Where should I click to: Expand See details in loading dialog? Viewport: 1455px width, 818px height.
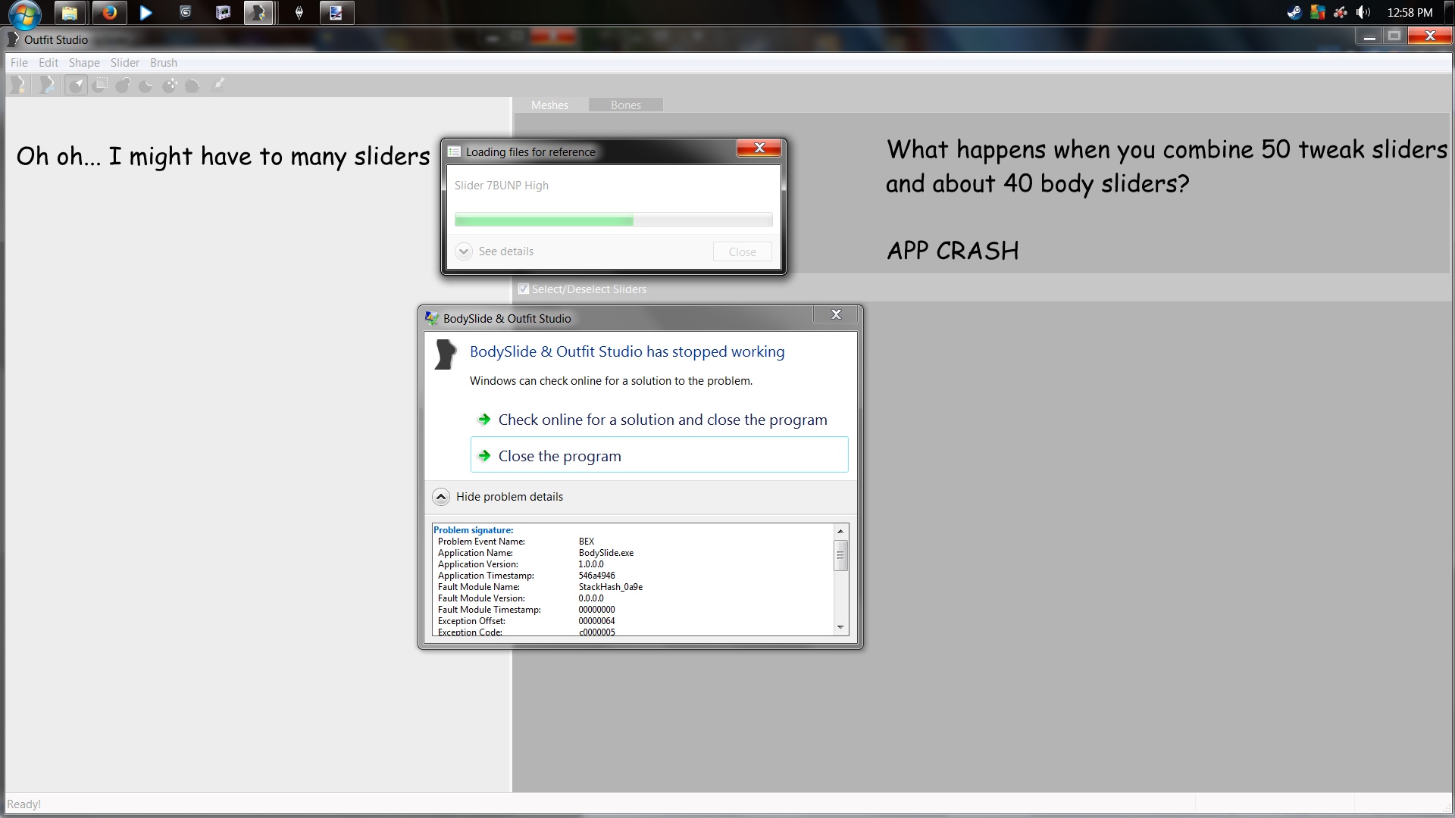pyautogui.click(x=464, y=251)
